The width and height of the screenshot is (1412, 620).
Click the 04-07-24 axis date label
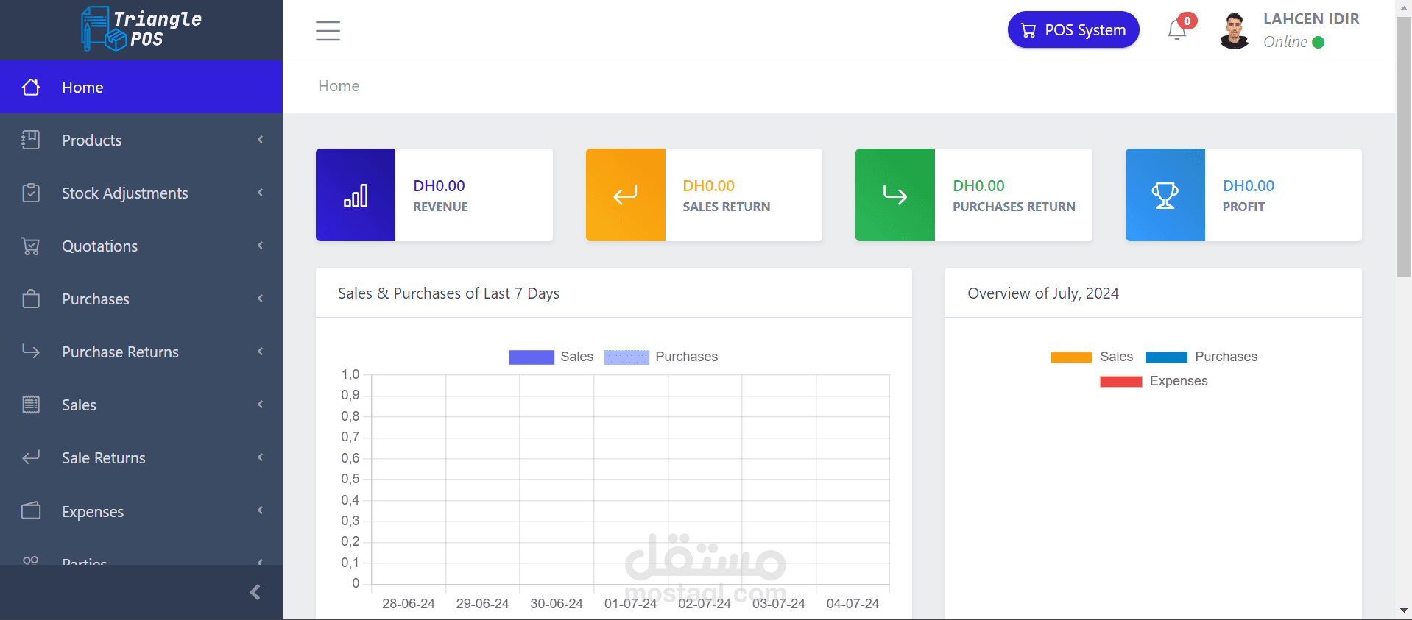click(x=853, y=604)
